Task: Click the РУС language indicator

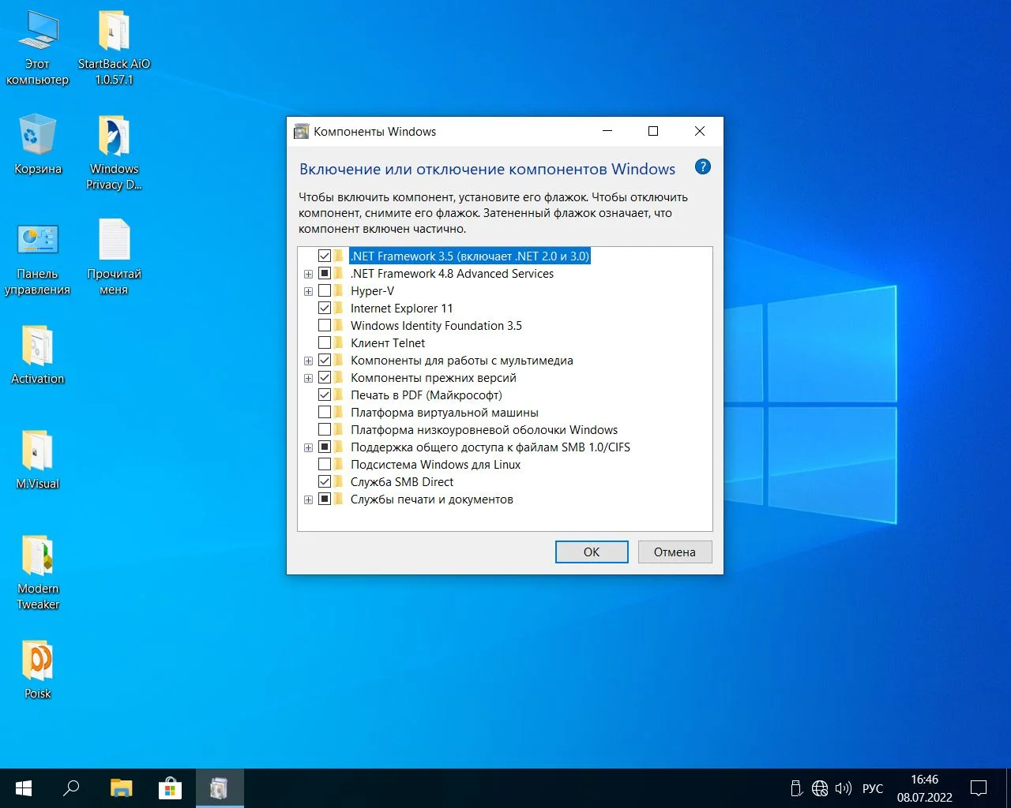Action: point(872,788)
